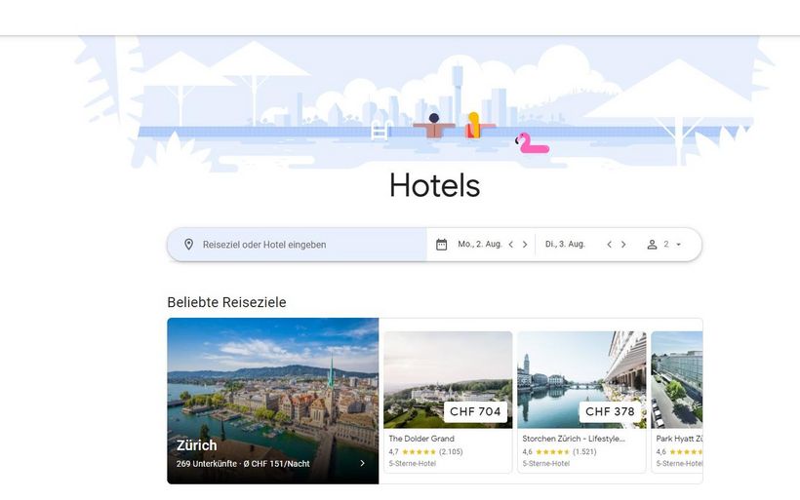
Task: Move check-in date one day earlier
Action: pyautogui.click(x=510, y=245)
